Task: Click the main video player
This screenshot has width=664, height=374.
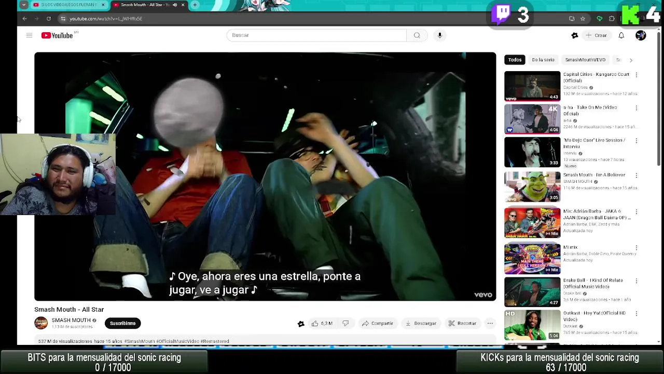Action: [x=265, y=176]
